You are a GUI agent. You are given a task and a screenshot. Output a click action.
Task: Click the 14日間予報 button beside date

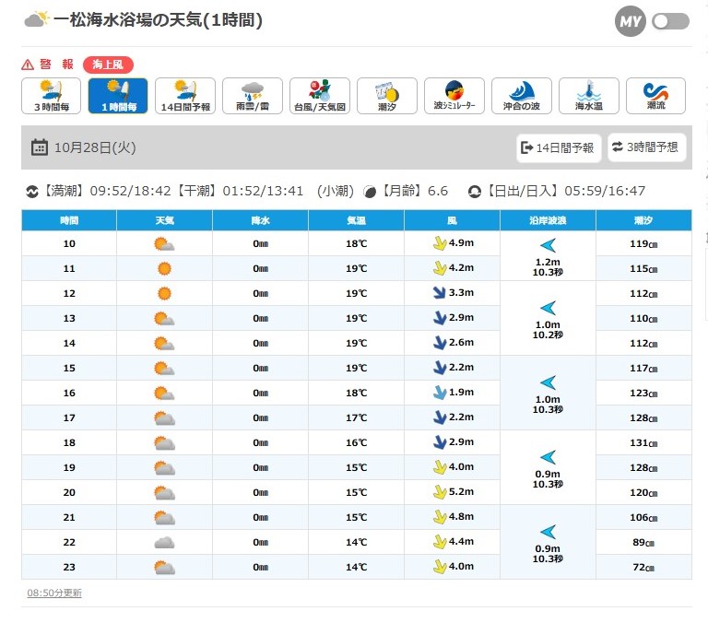pos(559,147)
